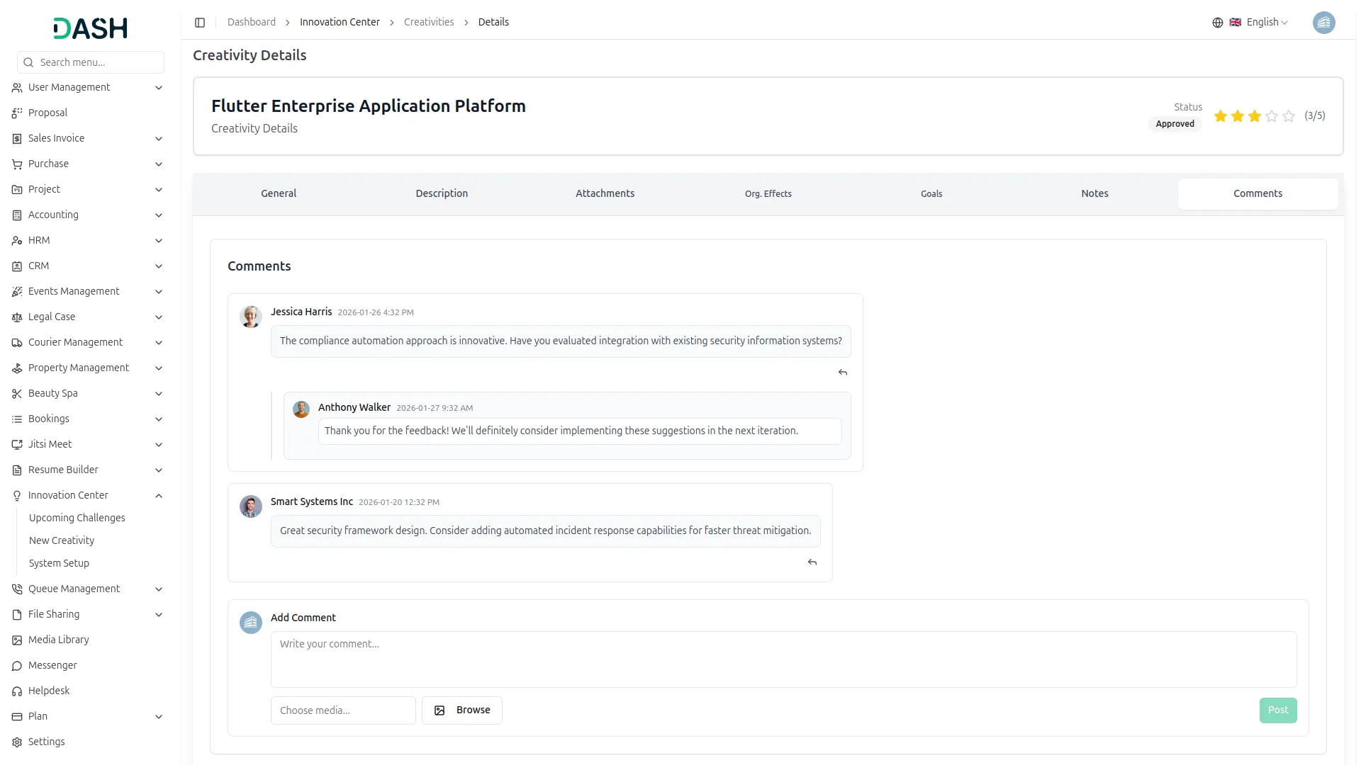Click the Search menu field
The image size is (1361, 765).
click(x=91, y=62)
